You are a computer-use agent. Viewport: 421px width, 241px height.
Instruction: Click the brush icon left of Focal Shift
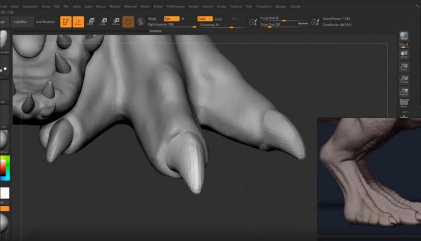click(x=253, y=22)
